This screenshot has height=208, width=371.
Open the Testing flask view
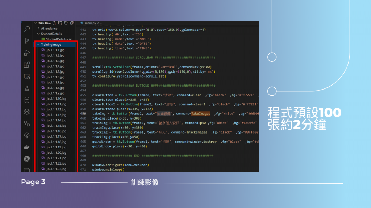point(27,88)
